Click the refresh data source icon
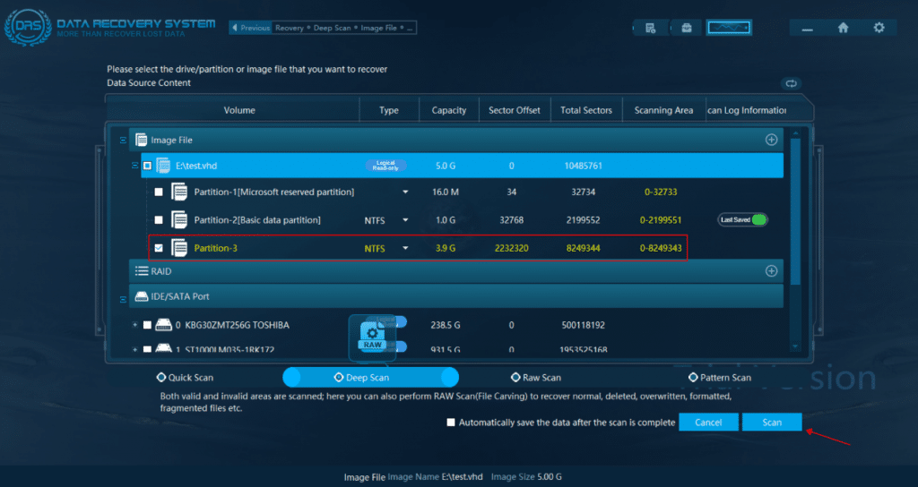The image size is (918, 487). pos(791,83)
